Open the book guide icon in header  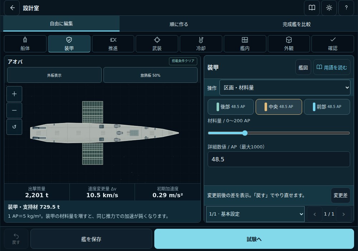pyautogui.click(x=312, y=8)
